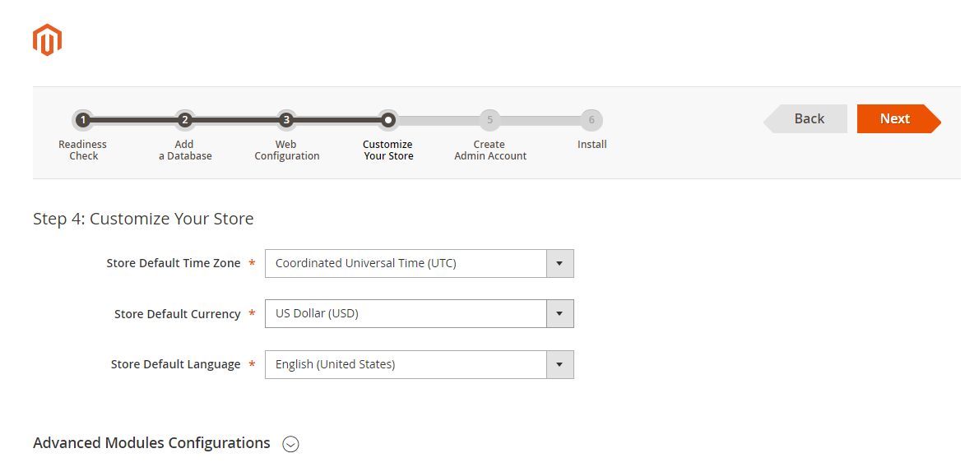Click the Magento logo icon
Viewport: 965px width, 467px height.
(x=47, y=39)
